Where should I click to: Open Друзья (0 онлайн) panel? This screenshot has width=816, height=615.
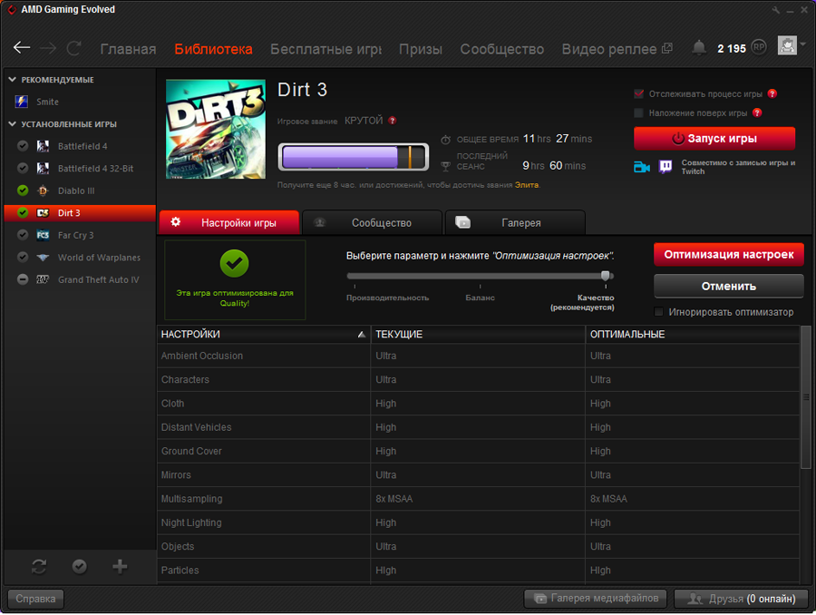click(741, 599)
